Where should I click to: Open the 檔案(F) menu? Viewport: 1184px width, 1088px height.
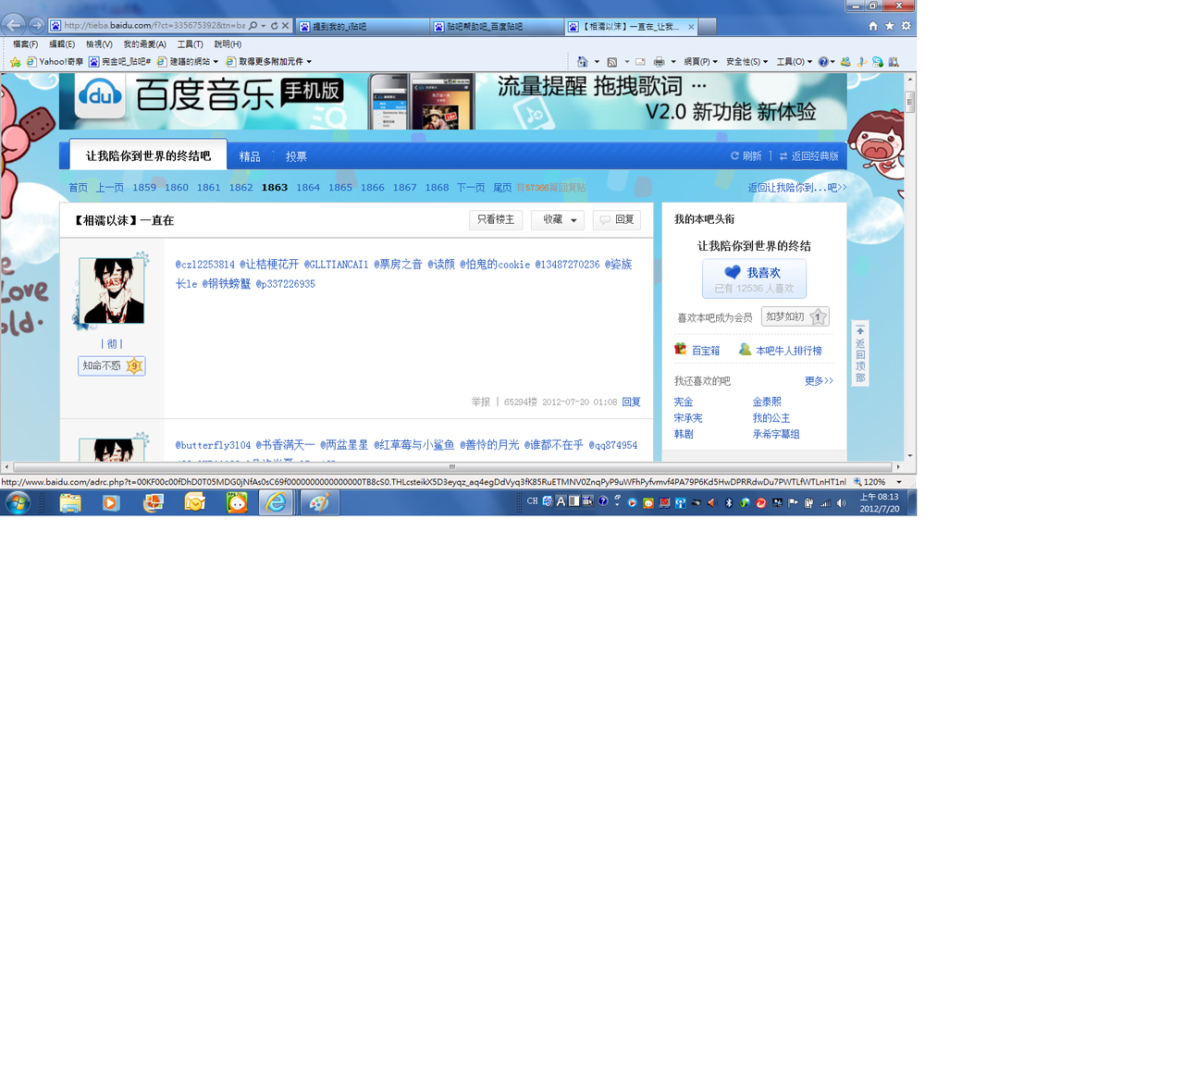(25, 44)
